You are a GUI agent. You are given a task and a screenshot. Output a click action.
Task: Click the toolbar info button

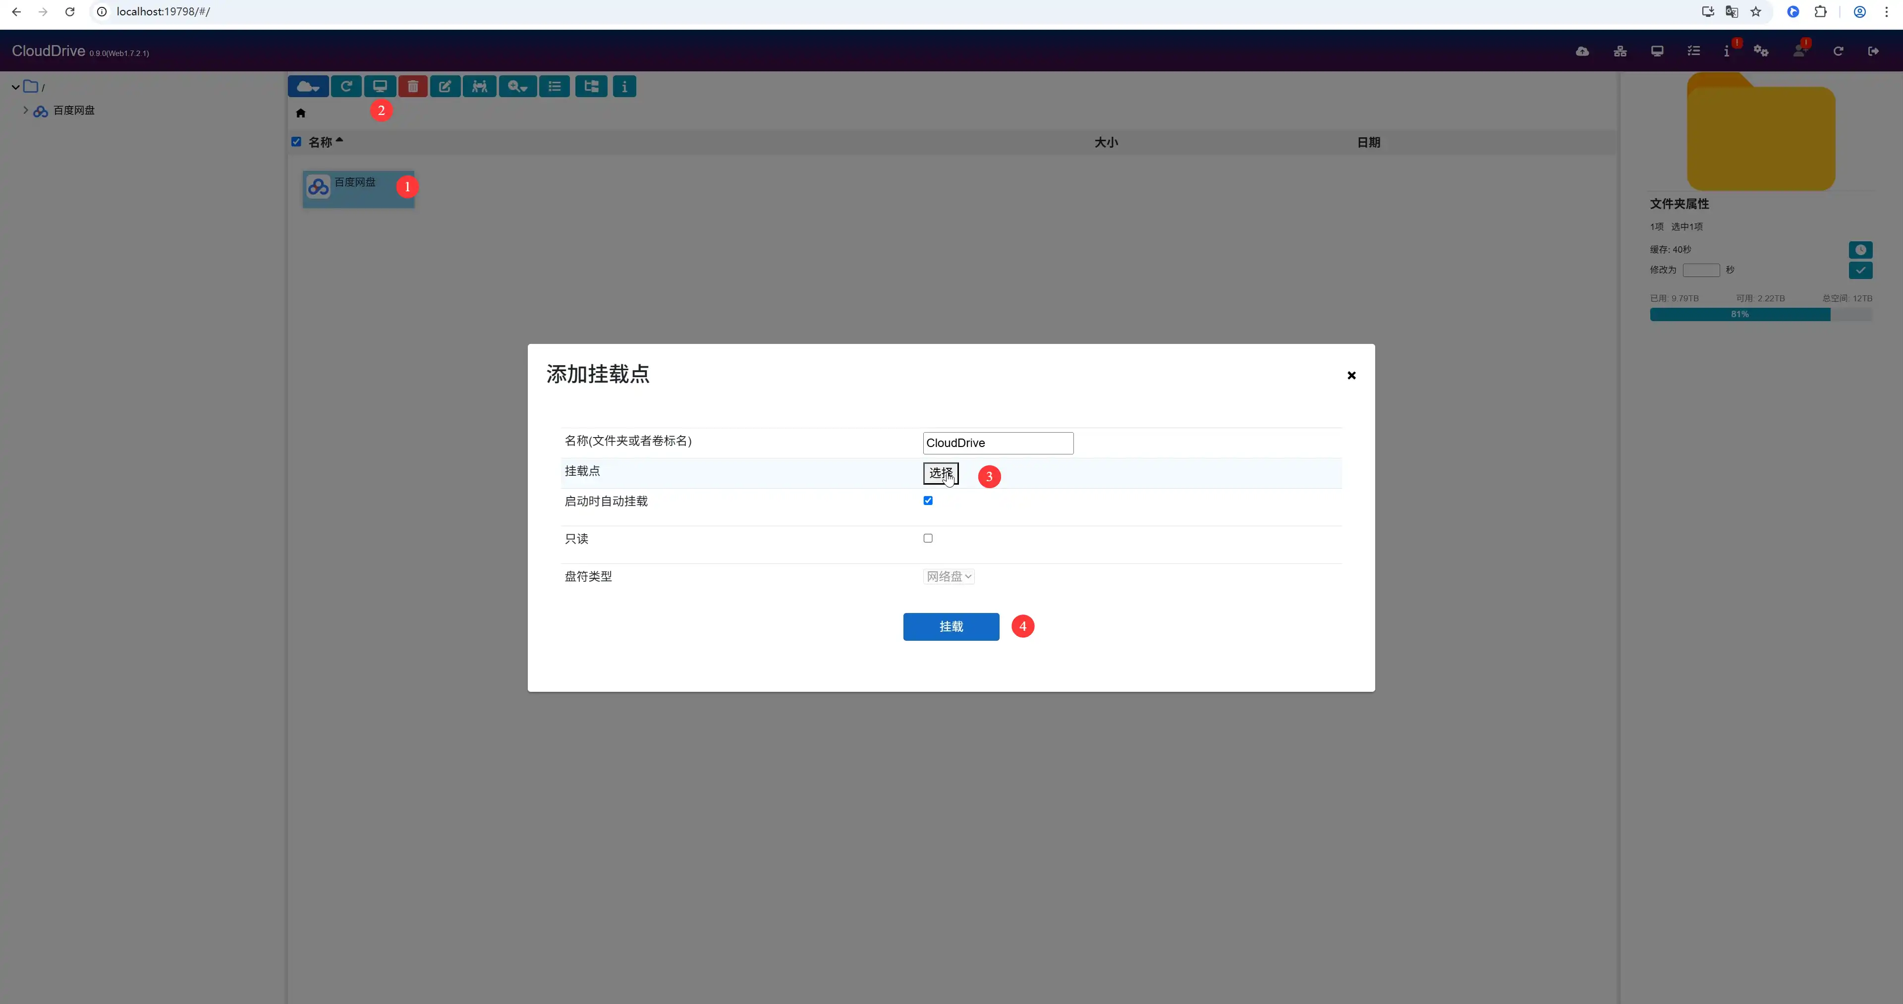point(624,86)
